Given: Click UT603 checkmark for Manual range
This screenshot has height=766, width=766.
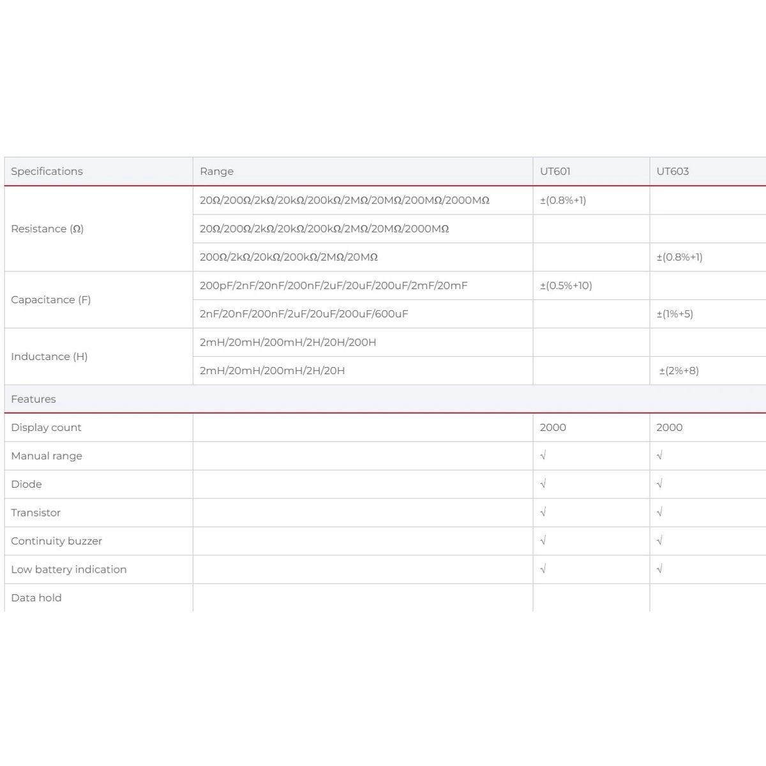Looking at the screenshot, I should point(659,456).
